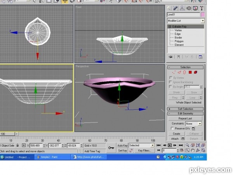
Task: Click the pink object color swatch
Action: pos(203,15)
